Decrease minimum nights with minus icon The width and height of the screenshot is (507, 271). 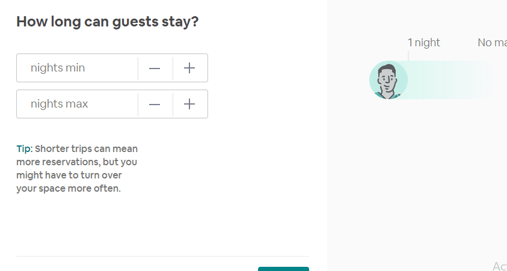[155, 68]
